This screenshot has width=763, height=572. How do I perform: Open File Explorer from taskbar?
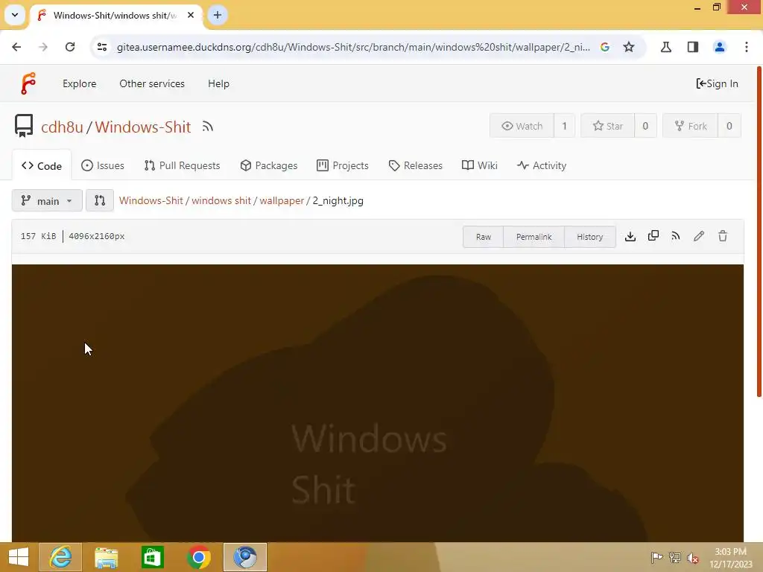coord(106,557)
